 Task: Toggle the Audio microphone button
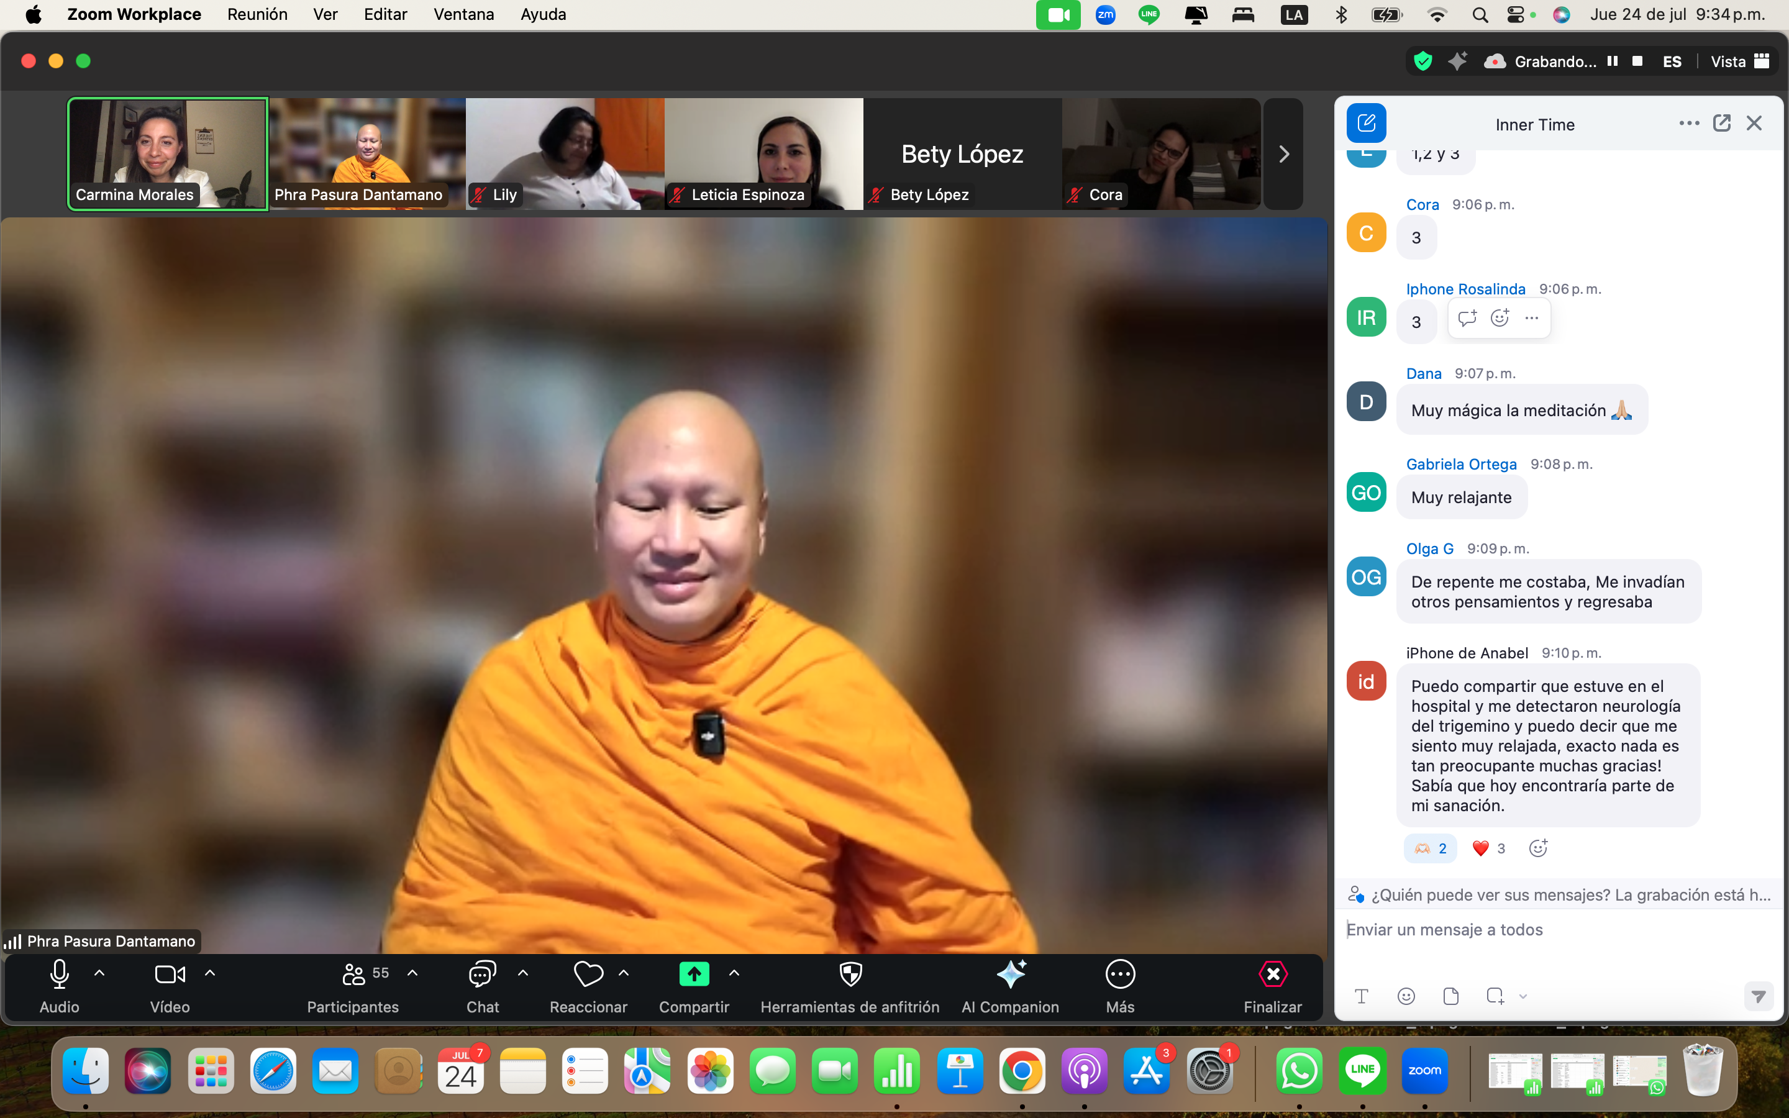coord(59,986)
